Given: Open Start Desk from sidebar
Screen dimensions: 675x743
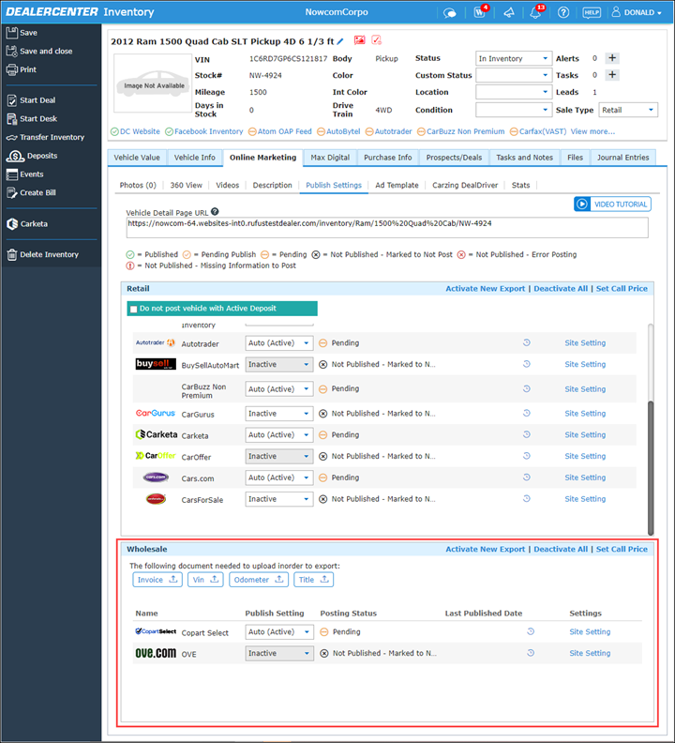Looking at the screenshot, I should 32,119.
